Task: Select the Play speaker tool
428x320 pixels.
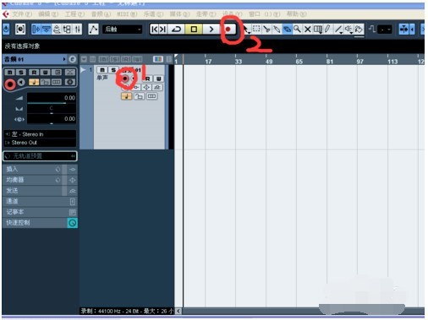Action: 348,29
